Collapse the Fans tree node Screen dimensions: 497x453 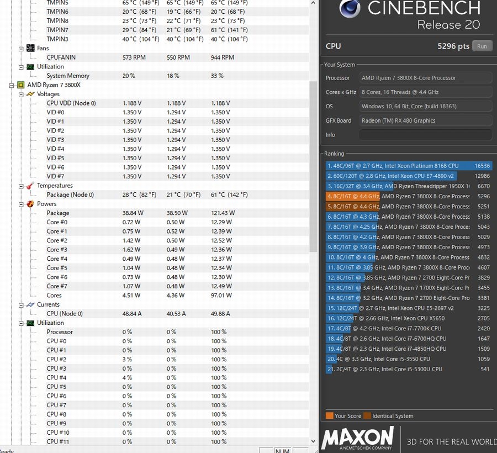pyautogui.click(x=21, y=49)
